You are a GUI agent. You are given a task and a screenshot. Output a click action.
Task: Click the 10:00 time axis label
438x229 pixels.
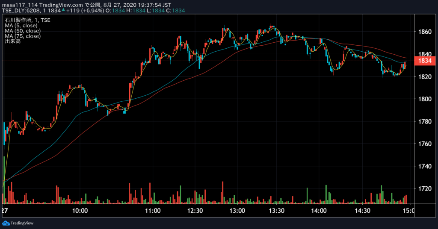(80, 211)
